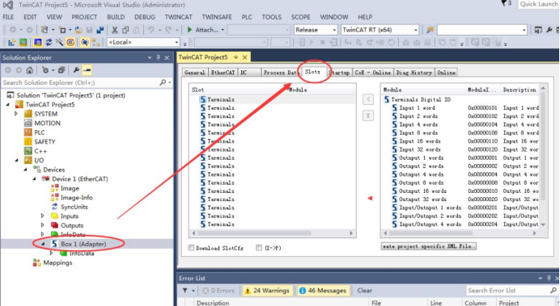560x306 pixels.
Task: Enable the Download SlotCfg checkbox
Action: pyautogui.click(x=192, y=248)
